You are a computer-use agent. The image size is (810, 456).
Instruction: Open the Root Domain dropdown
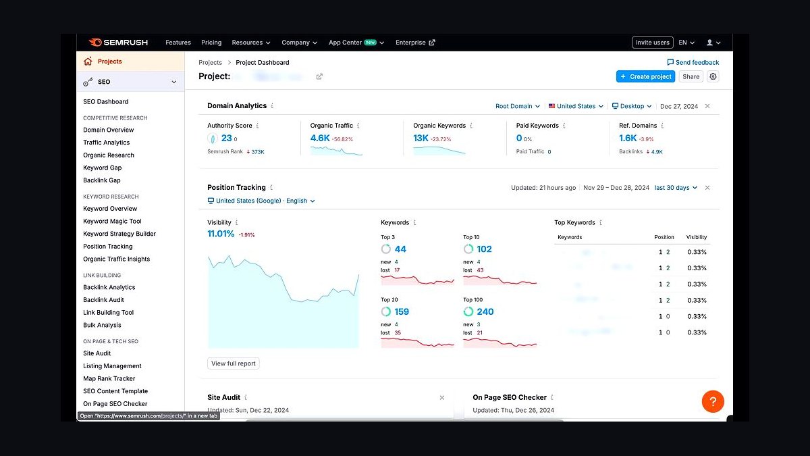coord(518,106)
